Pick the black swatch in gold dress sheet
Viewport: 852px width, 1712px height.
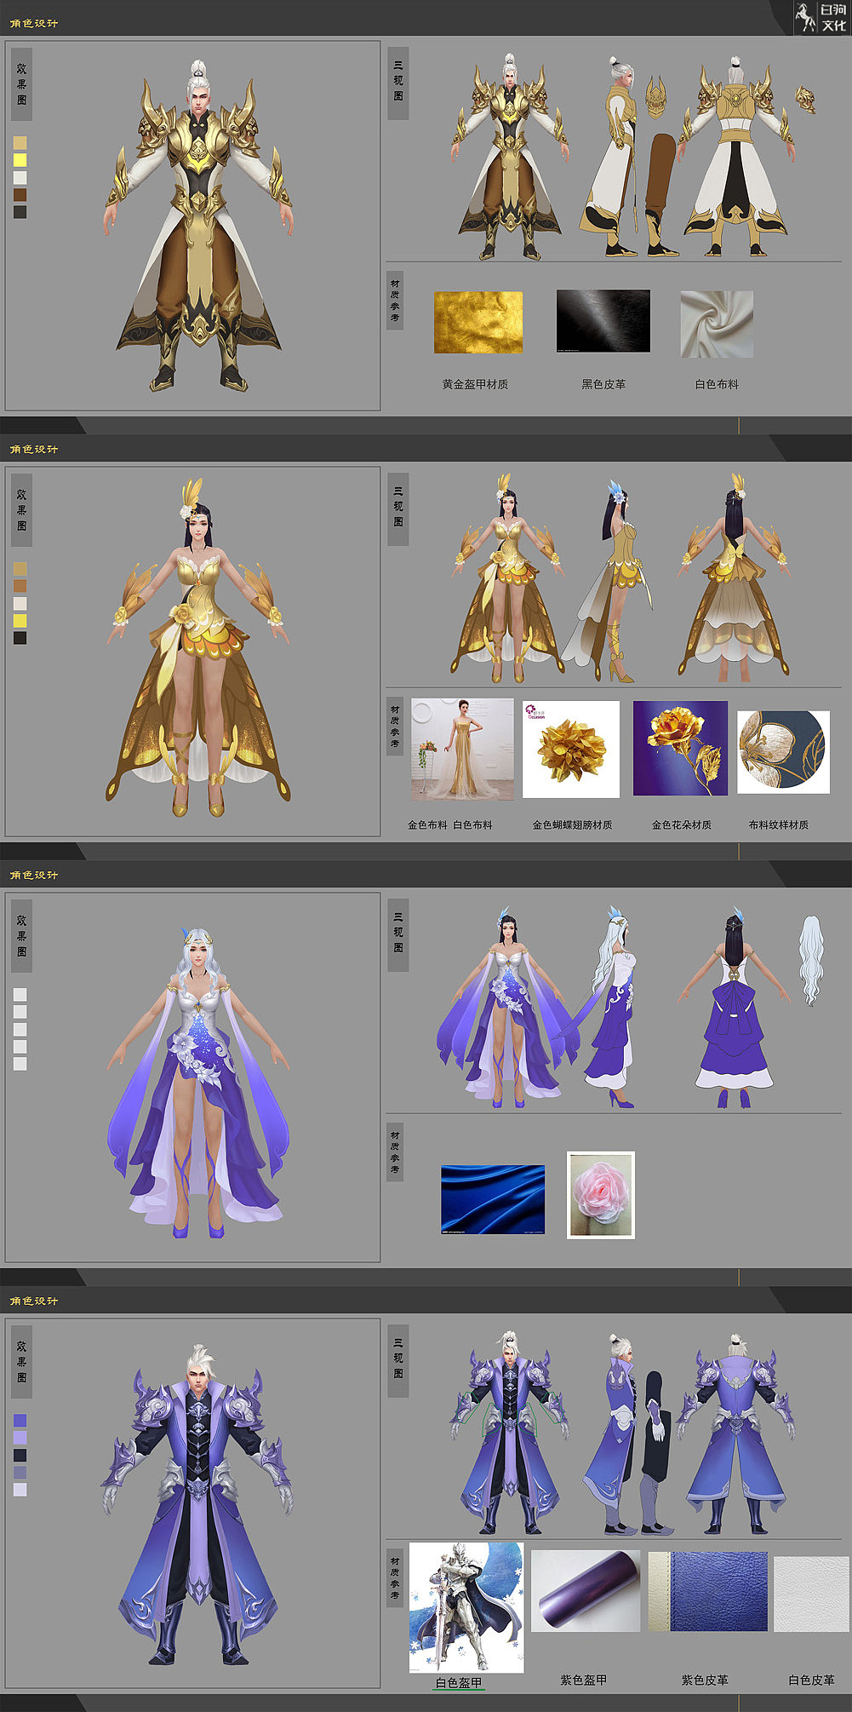click(x=20, y=638)
